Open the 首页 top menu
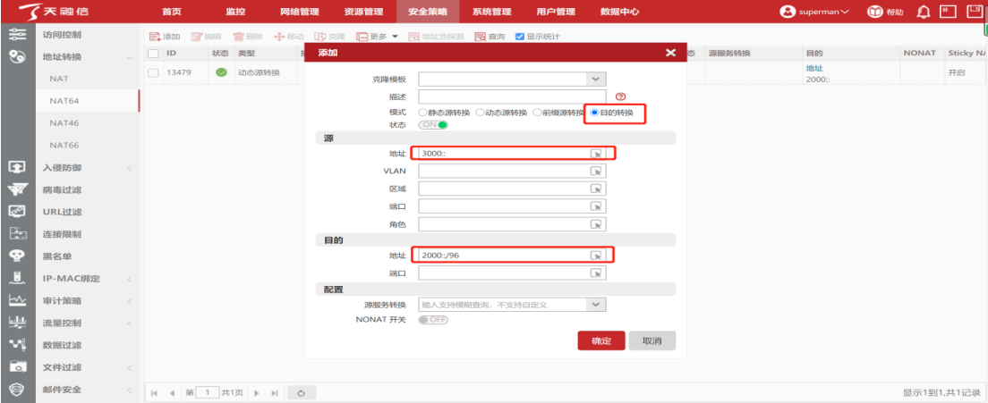988x403 pixels. tap(172, 12)
